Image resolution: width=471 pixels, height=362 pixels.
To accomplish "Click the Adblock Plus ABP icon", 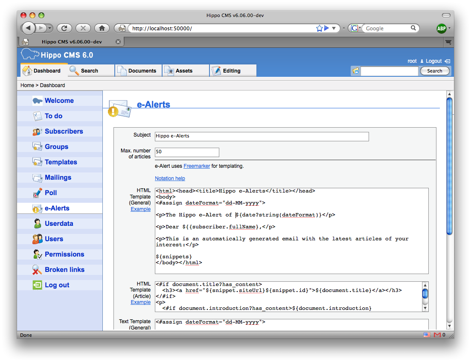I will pos(441,29).
